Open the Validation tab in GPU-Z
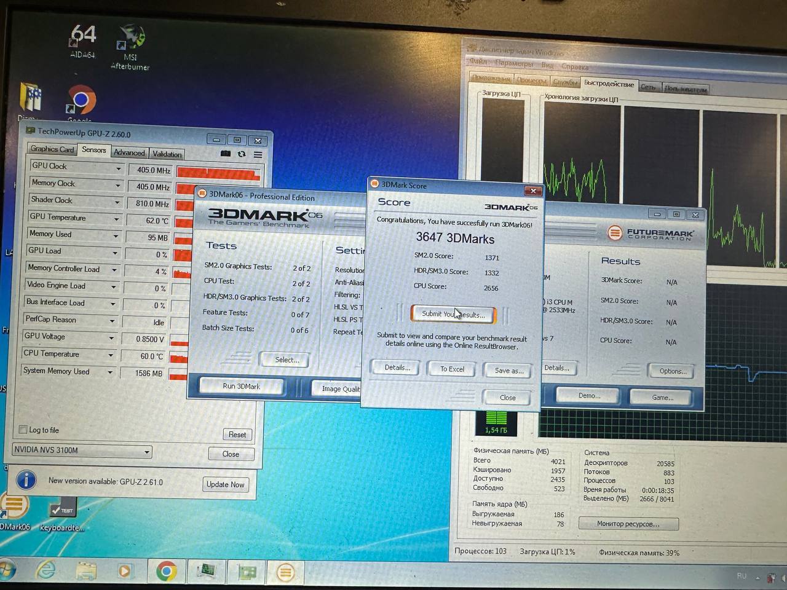Image resolution: width=787 pixels, height=590 pixels. pos(167,154)
